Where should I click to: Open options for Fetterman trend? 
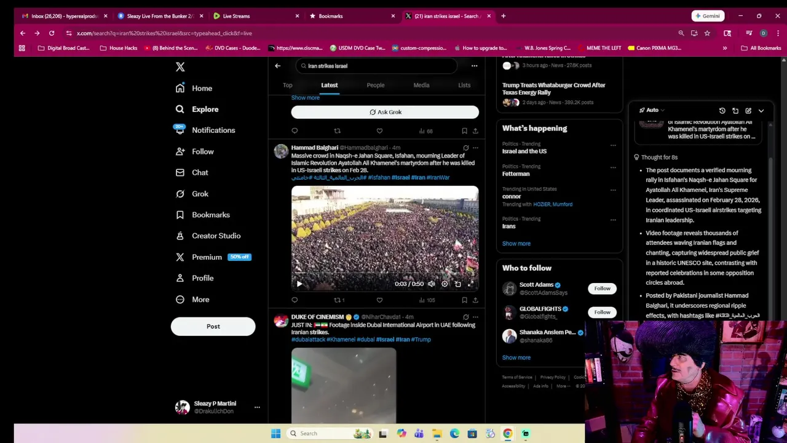[613, 168]
